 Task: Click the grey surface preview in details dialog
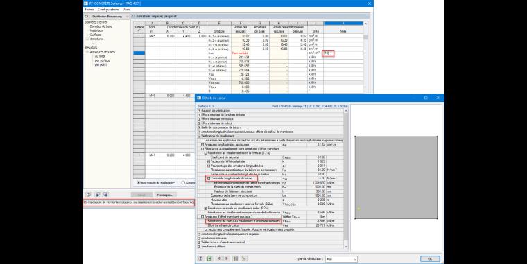click(396, 177)
